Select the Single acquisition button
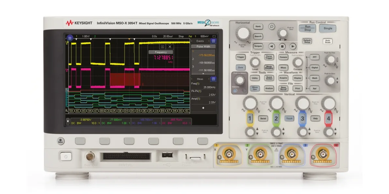The image size is (389, 194). pyautogui.click(x=328, y=28)
